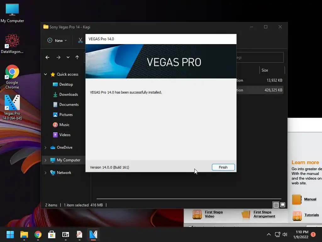The height and width of the screenshot is (242, 322).
Task: Open File Explorer from the taskbar
Action: pos(24,234)
